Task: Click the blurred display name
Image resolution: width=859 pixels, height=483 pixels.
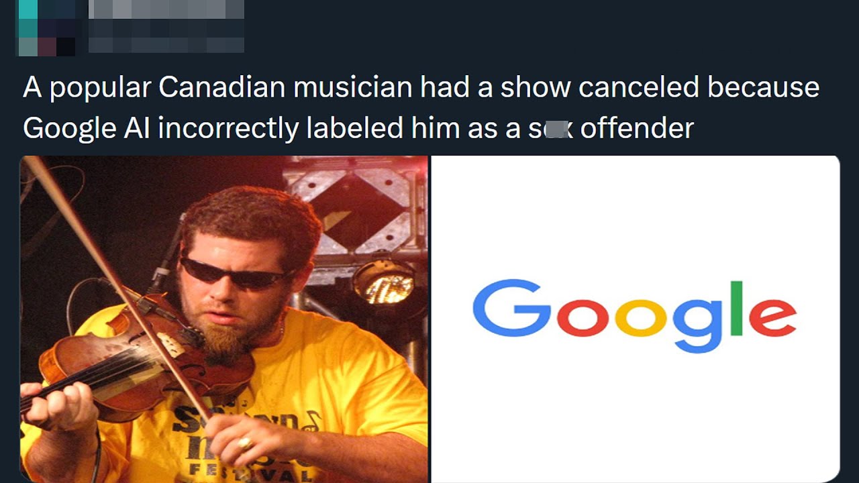Action: click(x=166, y=9)
